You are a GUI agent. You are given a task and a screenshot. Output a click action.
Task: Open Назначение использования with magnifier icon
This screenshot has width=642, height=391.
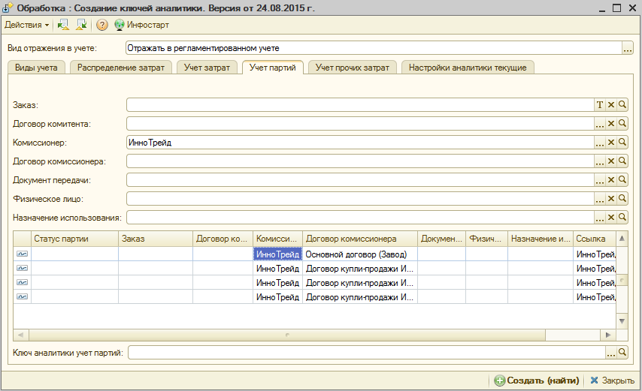(x=622, y=218)
